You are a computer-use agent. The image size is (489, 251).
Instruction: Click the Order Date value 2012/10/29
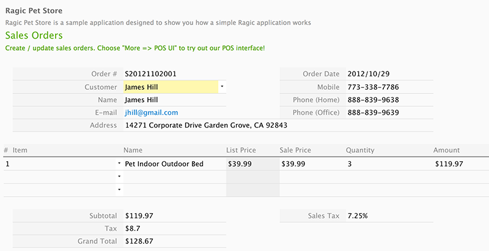tap(369, 74)
